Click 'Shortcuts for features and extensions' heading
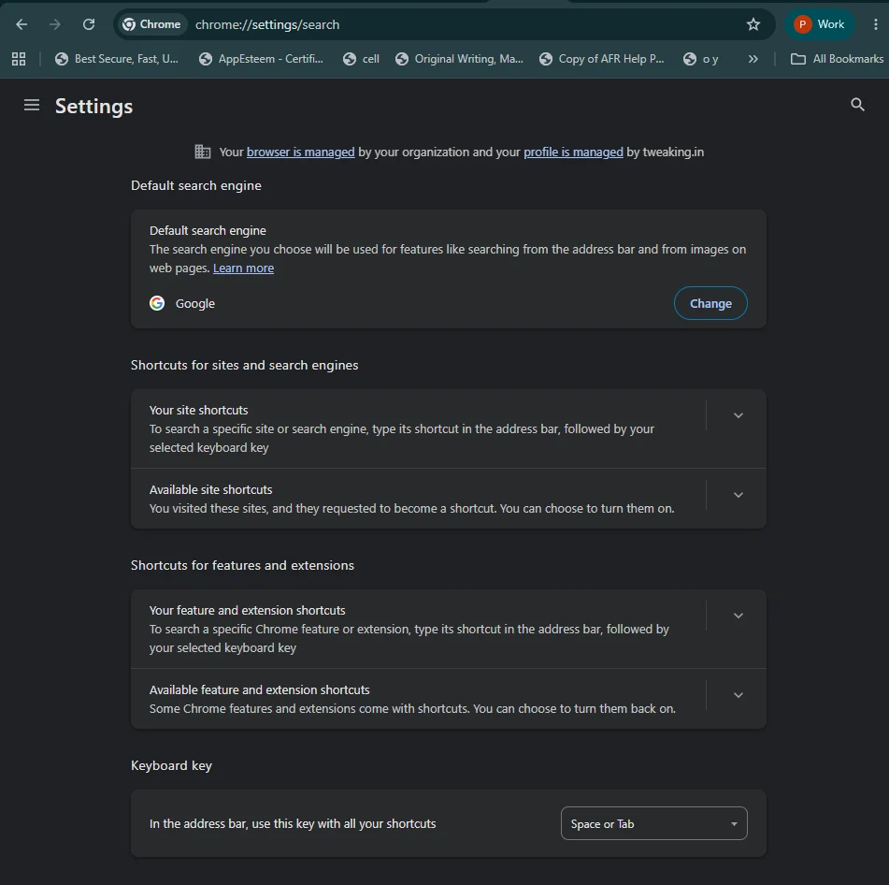Screen dimensions: 889x885 [x=242, y=566]
